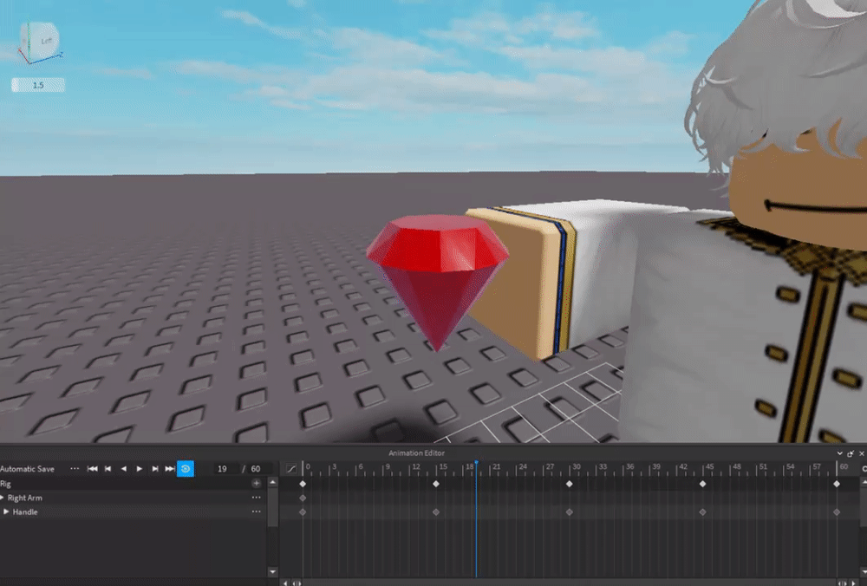The image size is (867, 586).
Task: Click the total frame length field
Action: pos(260,469)
